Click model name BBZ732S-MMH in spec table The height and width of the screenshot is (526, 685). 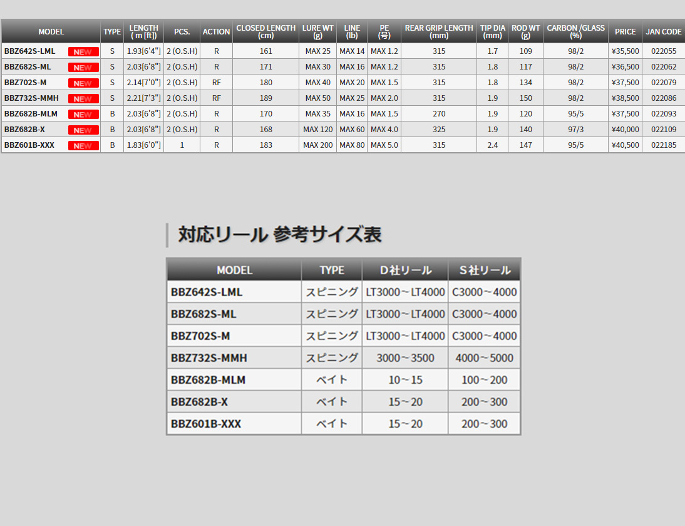pos(31,98)
